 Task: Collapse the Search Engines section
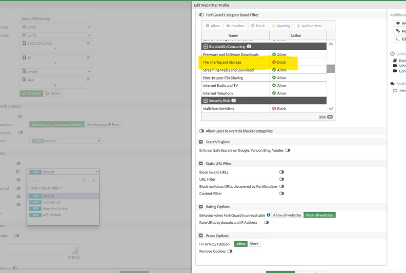click(201, 142)
